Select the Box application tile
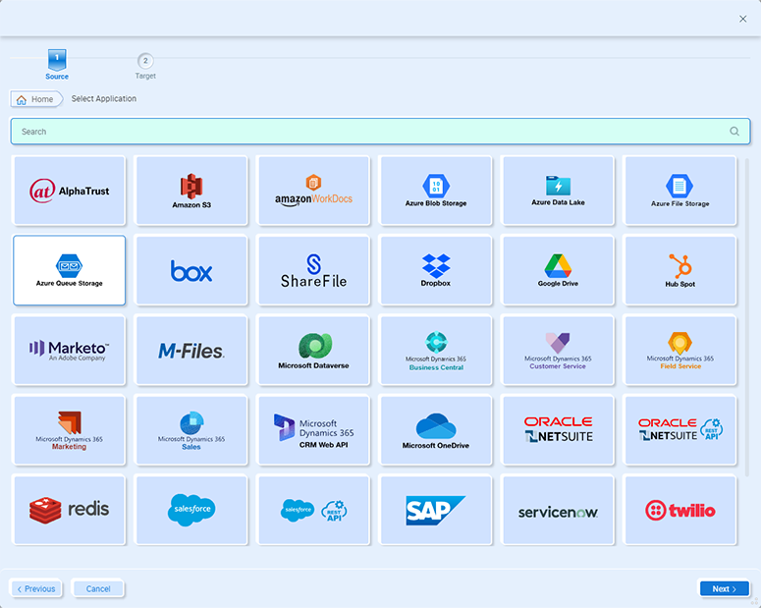 click(191, 270)
